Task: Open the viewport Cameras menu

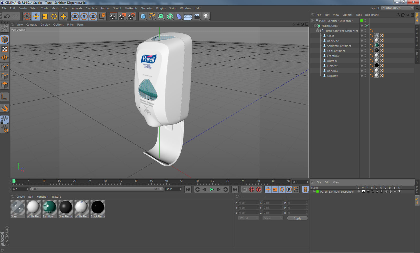Action: click(x=31, y=25)
